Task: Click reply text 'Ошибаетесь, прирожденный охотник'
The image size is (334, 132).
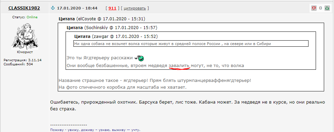Action: click(x=188, y=106)
